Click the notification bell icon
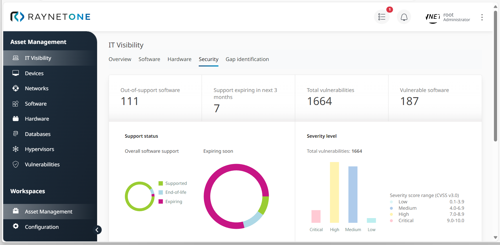 (x=404, y=17)
